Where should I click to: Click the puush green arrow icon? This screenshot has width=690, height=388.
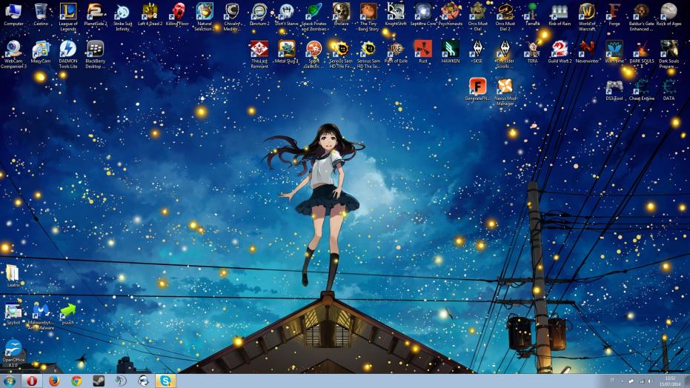click(x=67, y=313)
